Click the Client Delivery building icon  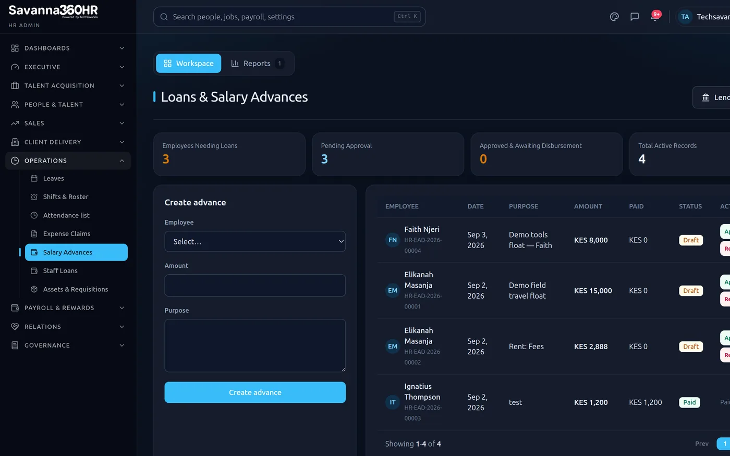click(15, 142)
